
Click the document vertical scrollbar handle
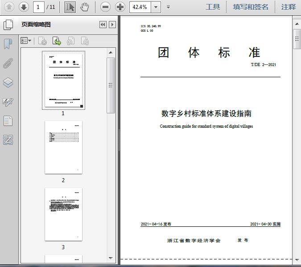coord(297,39)
